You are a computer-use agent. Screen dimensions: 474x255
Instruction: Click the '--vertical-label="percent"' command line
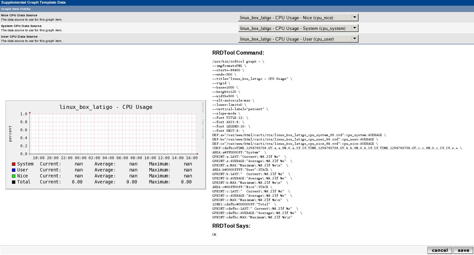240,109
